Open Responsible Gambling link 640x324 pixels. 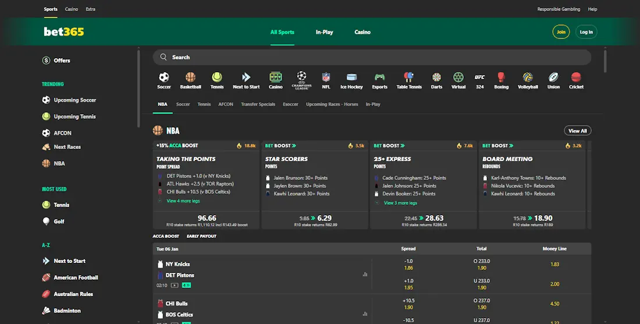pyautogui.click(x=559, y=9)
